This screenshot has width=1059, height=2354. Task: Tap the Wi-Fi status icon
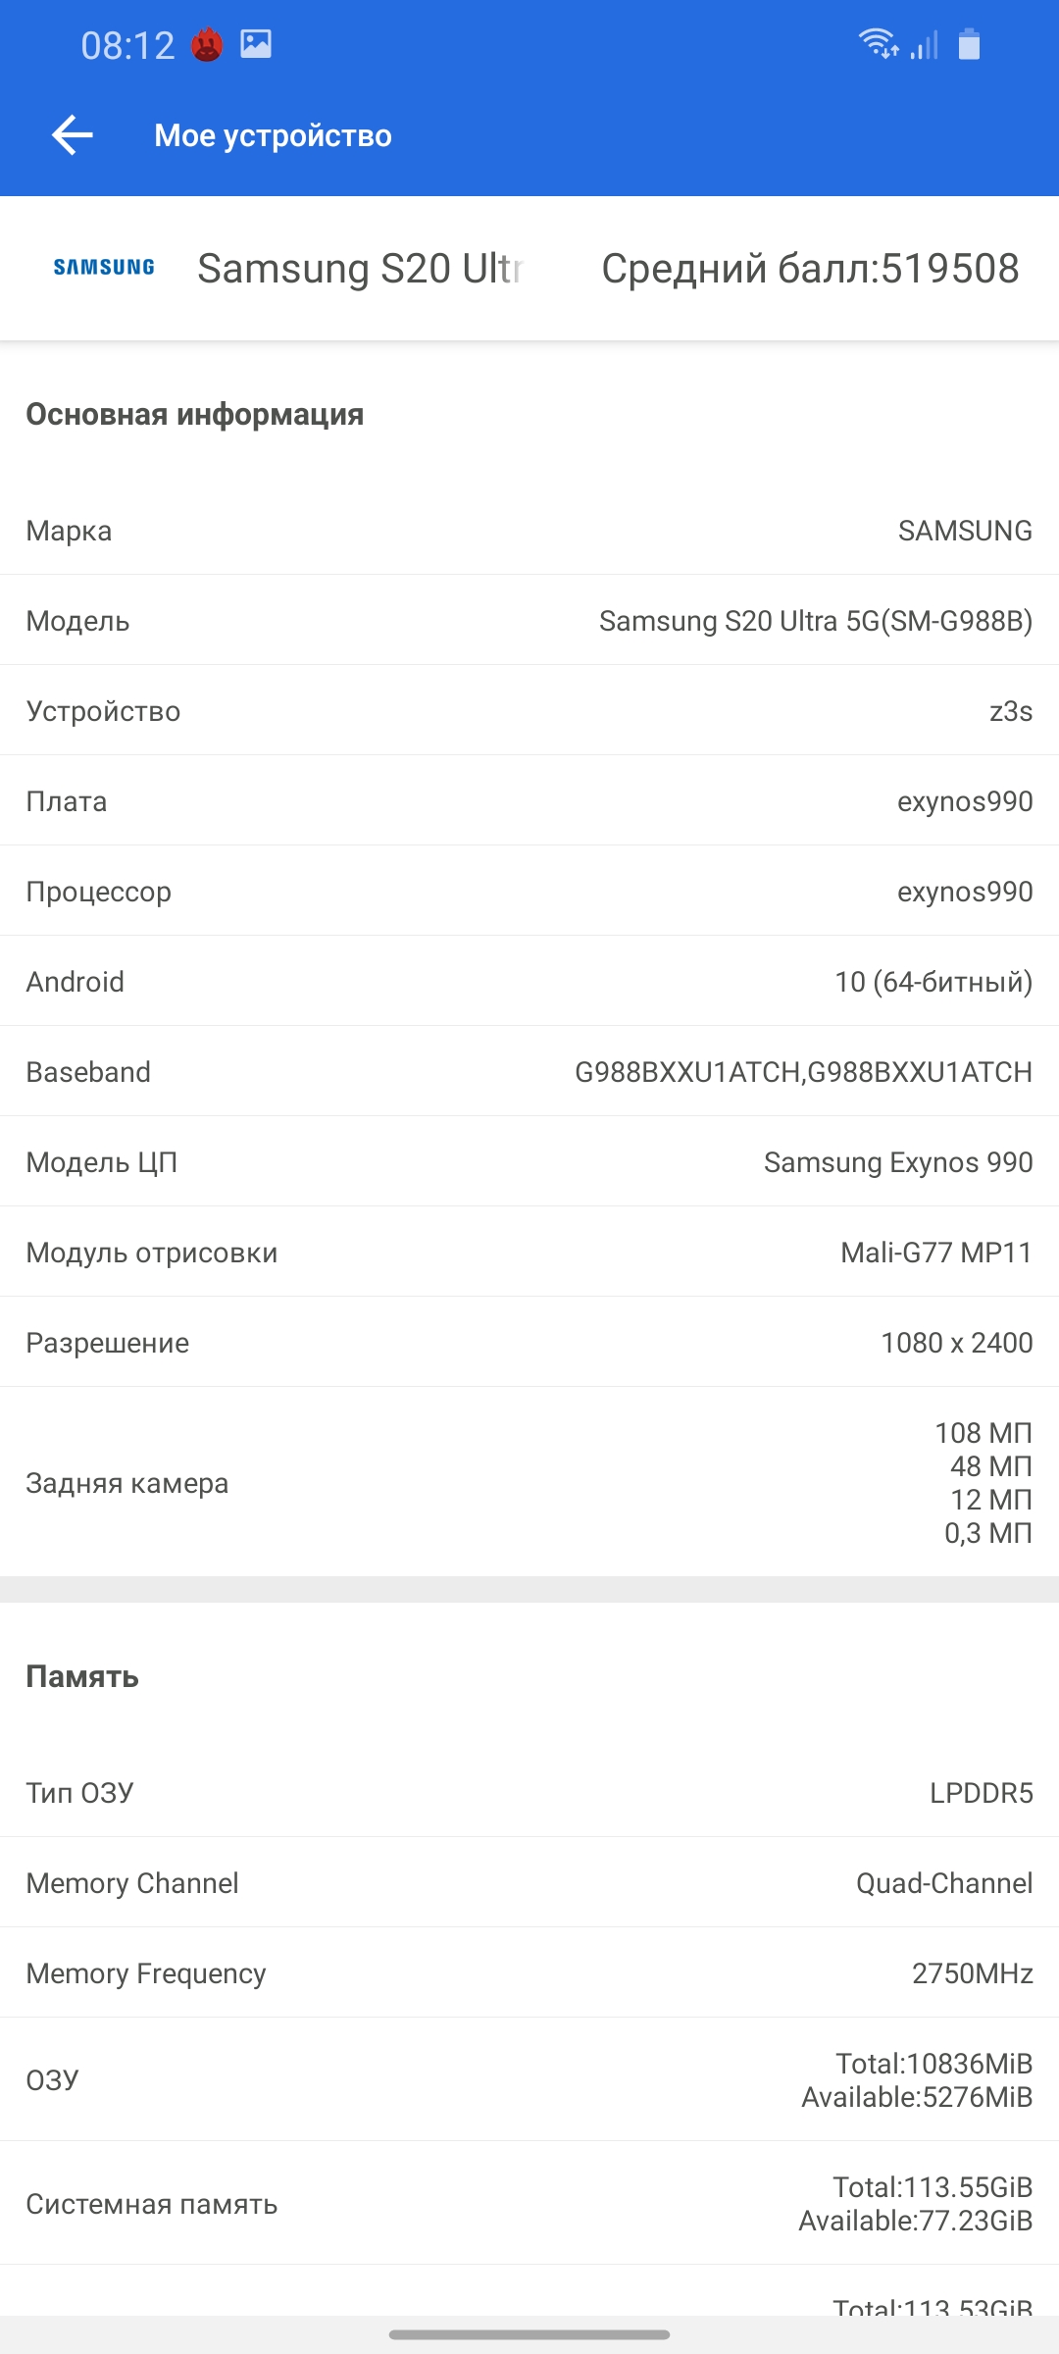coord(878,44)
